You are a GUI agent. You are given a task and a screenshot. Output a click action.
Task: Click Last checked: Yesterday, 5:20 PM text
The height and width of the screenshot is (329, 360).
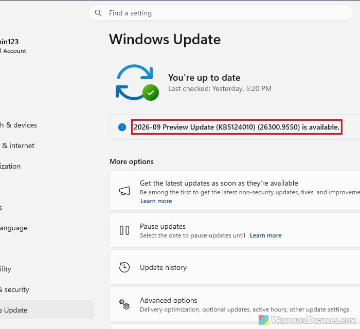(x=220, y=88)
